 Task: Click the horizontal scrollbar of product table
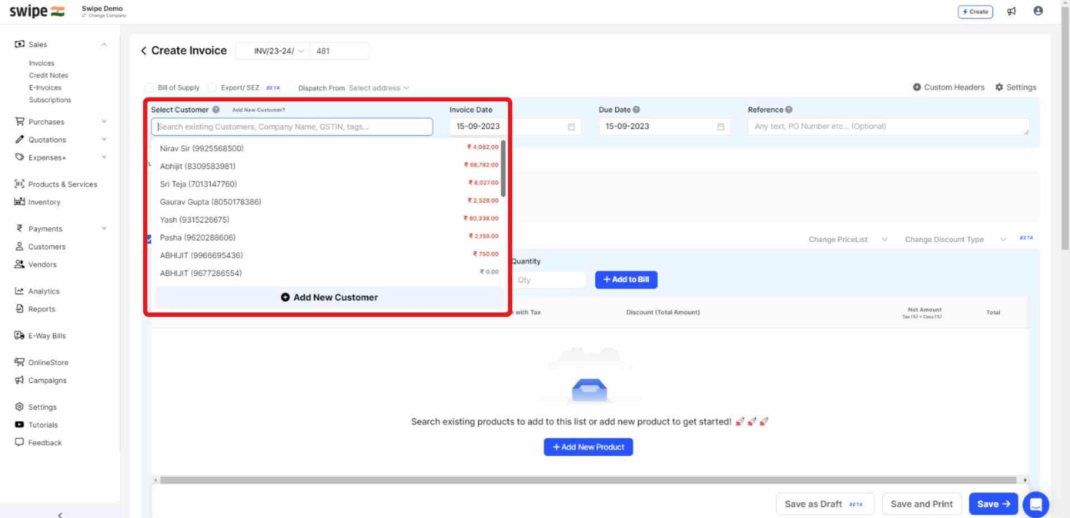588,480
